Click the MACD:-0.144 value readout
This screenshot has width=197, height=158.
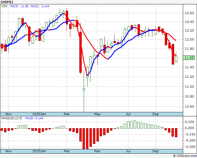coord(34,118)
